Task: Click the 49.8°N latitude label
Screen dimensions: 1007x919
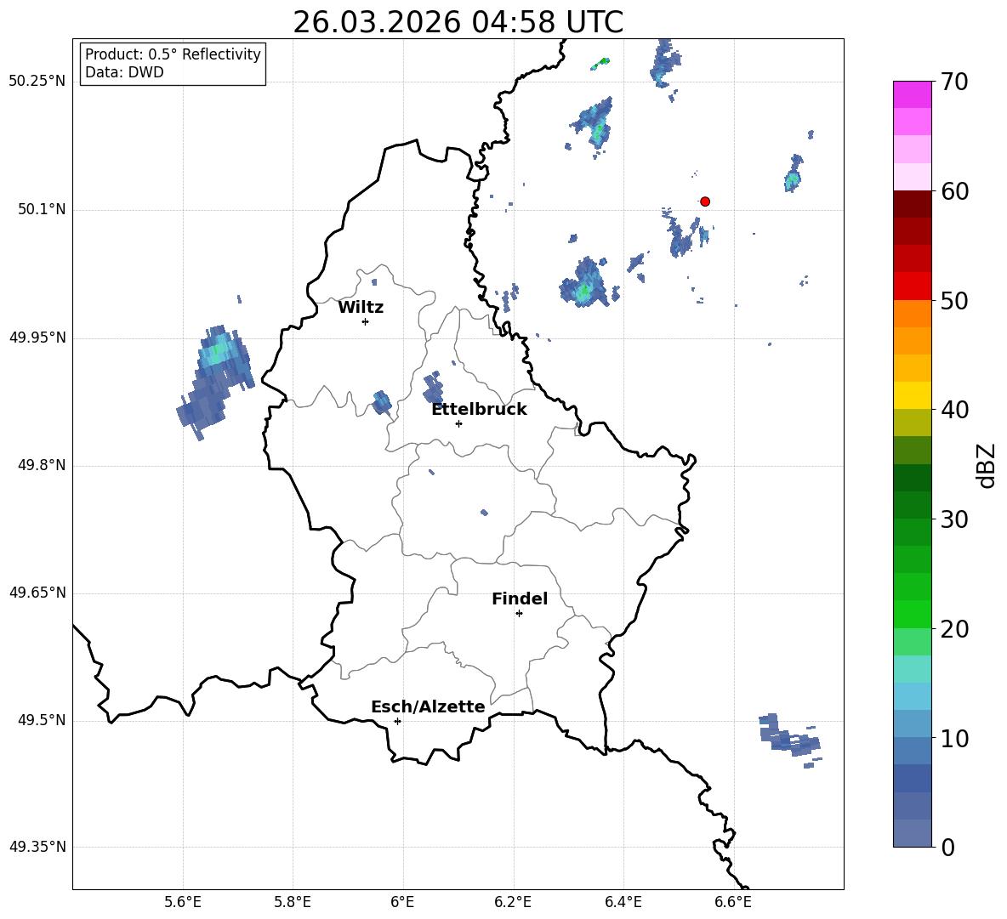Action: 42,465
